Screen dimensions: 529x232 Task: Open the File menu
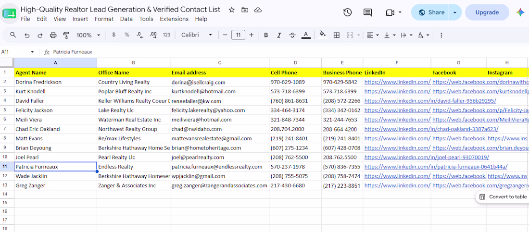[x=25, y=19]
